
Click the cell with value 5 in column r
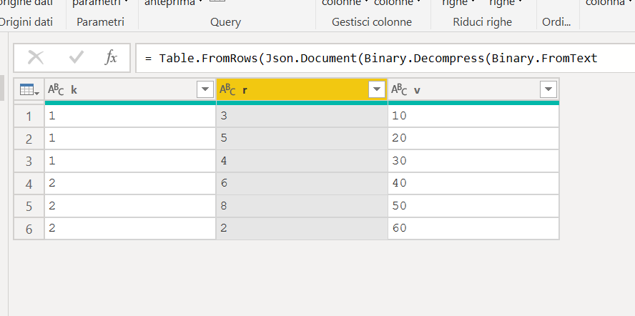(x=302, y=139)
